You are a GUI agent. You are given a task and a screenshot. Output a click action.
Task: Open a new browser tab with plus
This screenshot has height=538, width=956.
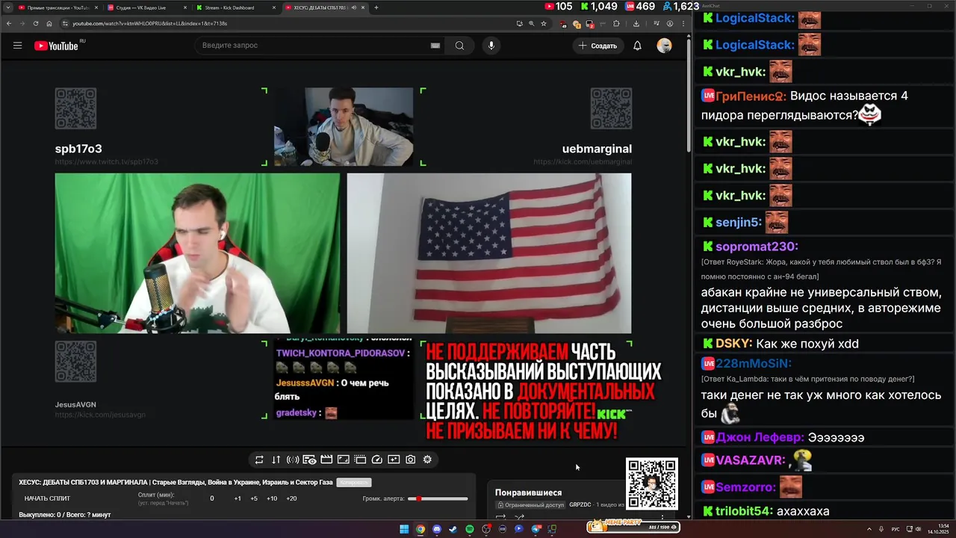pos(376,7)
